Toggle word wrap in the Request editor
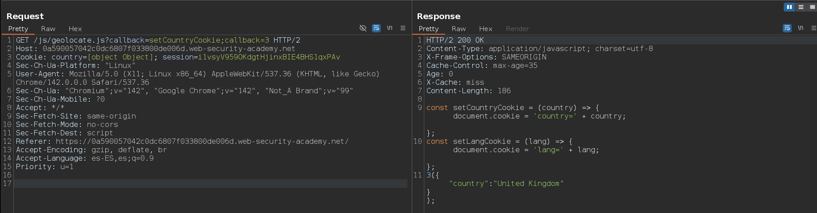This screenshot has width=817, height=213. (376, 28)
